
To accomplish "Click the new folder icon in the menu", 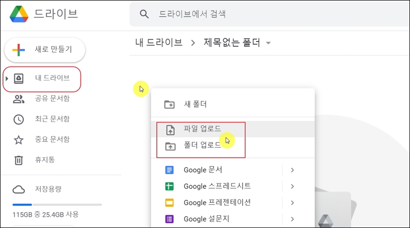I will coord(170,105).
